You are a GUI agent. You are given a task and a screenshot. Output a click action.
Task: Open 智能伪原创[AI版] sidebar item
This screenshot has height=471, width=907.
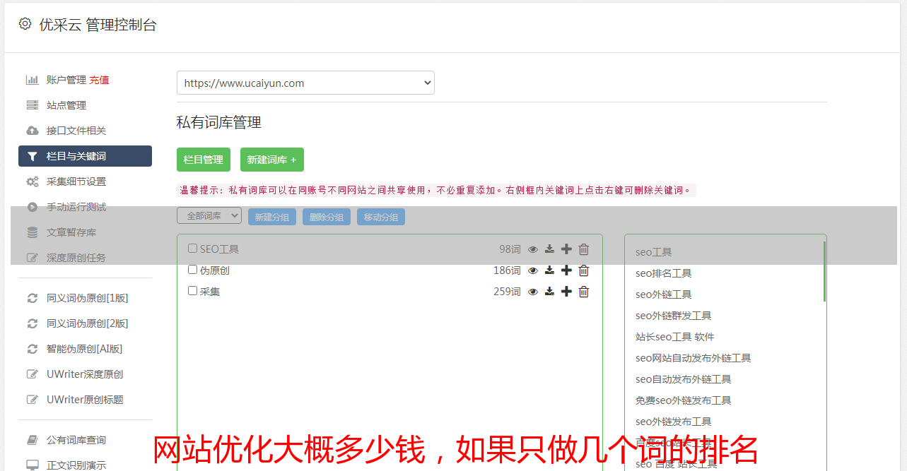85,349
